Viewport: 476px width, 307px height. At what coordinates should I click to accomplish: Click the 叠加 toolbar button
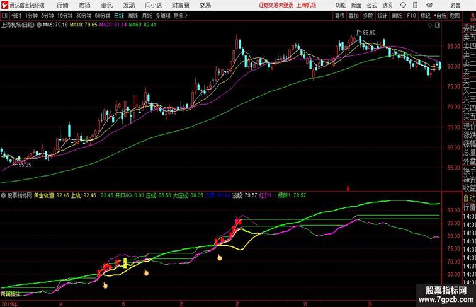pos(354,16)
